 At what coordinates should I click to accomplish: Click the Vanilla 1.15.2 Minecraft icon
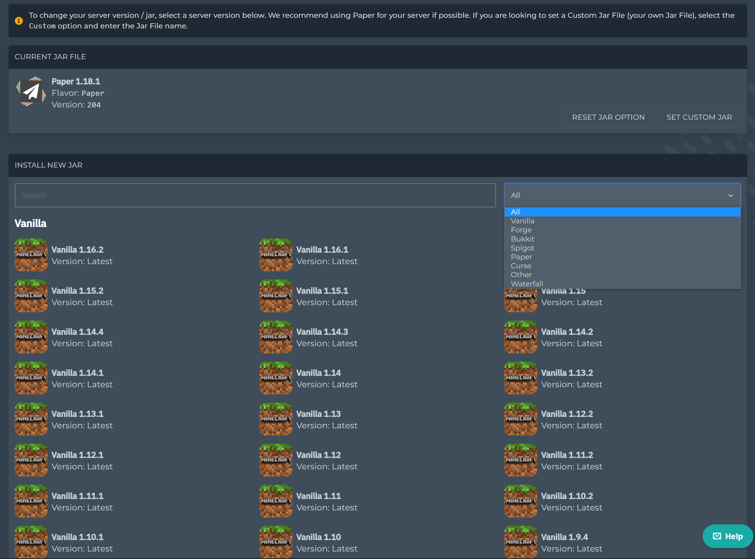pos(31,296)
